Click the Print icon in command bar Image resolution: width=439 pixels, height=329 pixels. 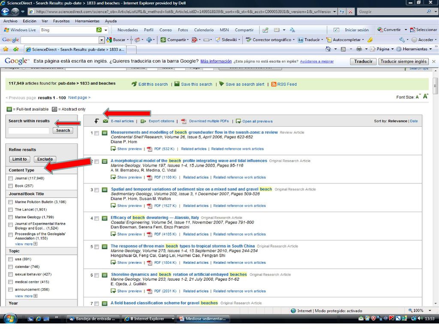[x=359, y=49]
